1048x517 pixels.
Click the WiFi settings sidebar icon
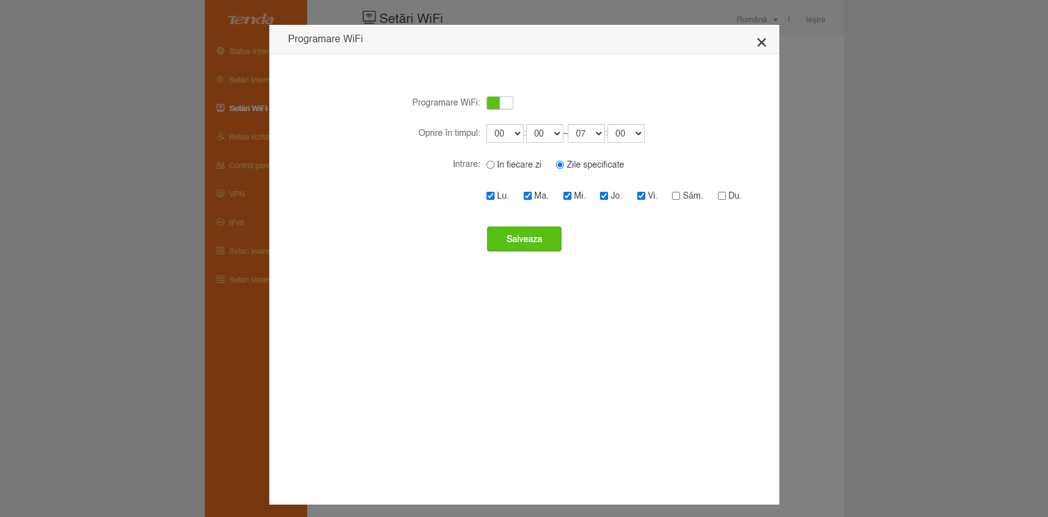[220, 108]
